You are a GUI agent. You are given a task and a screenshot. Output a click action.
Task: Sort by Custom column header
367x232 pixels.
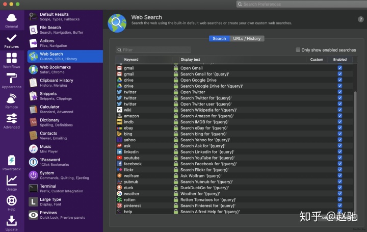coord(317,60)
